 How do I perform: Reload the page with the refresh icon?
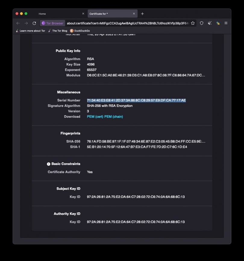pos(34,23)
